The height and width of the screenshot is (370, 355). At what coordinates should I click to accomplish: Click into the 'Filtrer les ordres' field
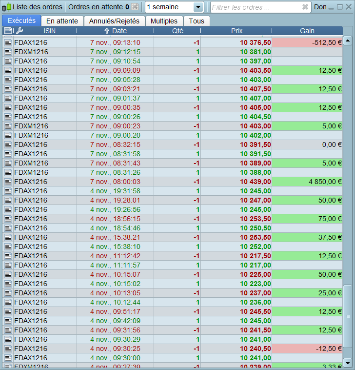pos(254,7)
